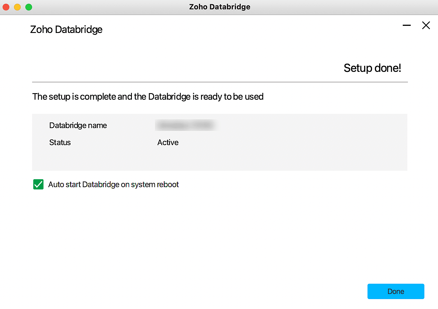The height and width of the screenshot is (309, 438).
Task: Minimize using the in-app dash icon
Action: click(x=407, y=25)
